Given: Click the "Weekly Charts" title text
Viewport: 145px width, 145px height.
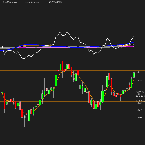Looking at the screenshot, I should tap(10, 2).
